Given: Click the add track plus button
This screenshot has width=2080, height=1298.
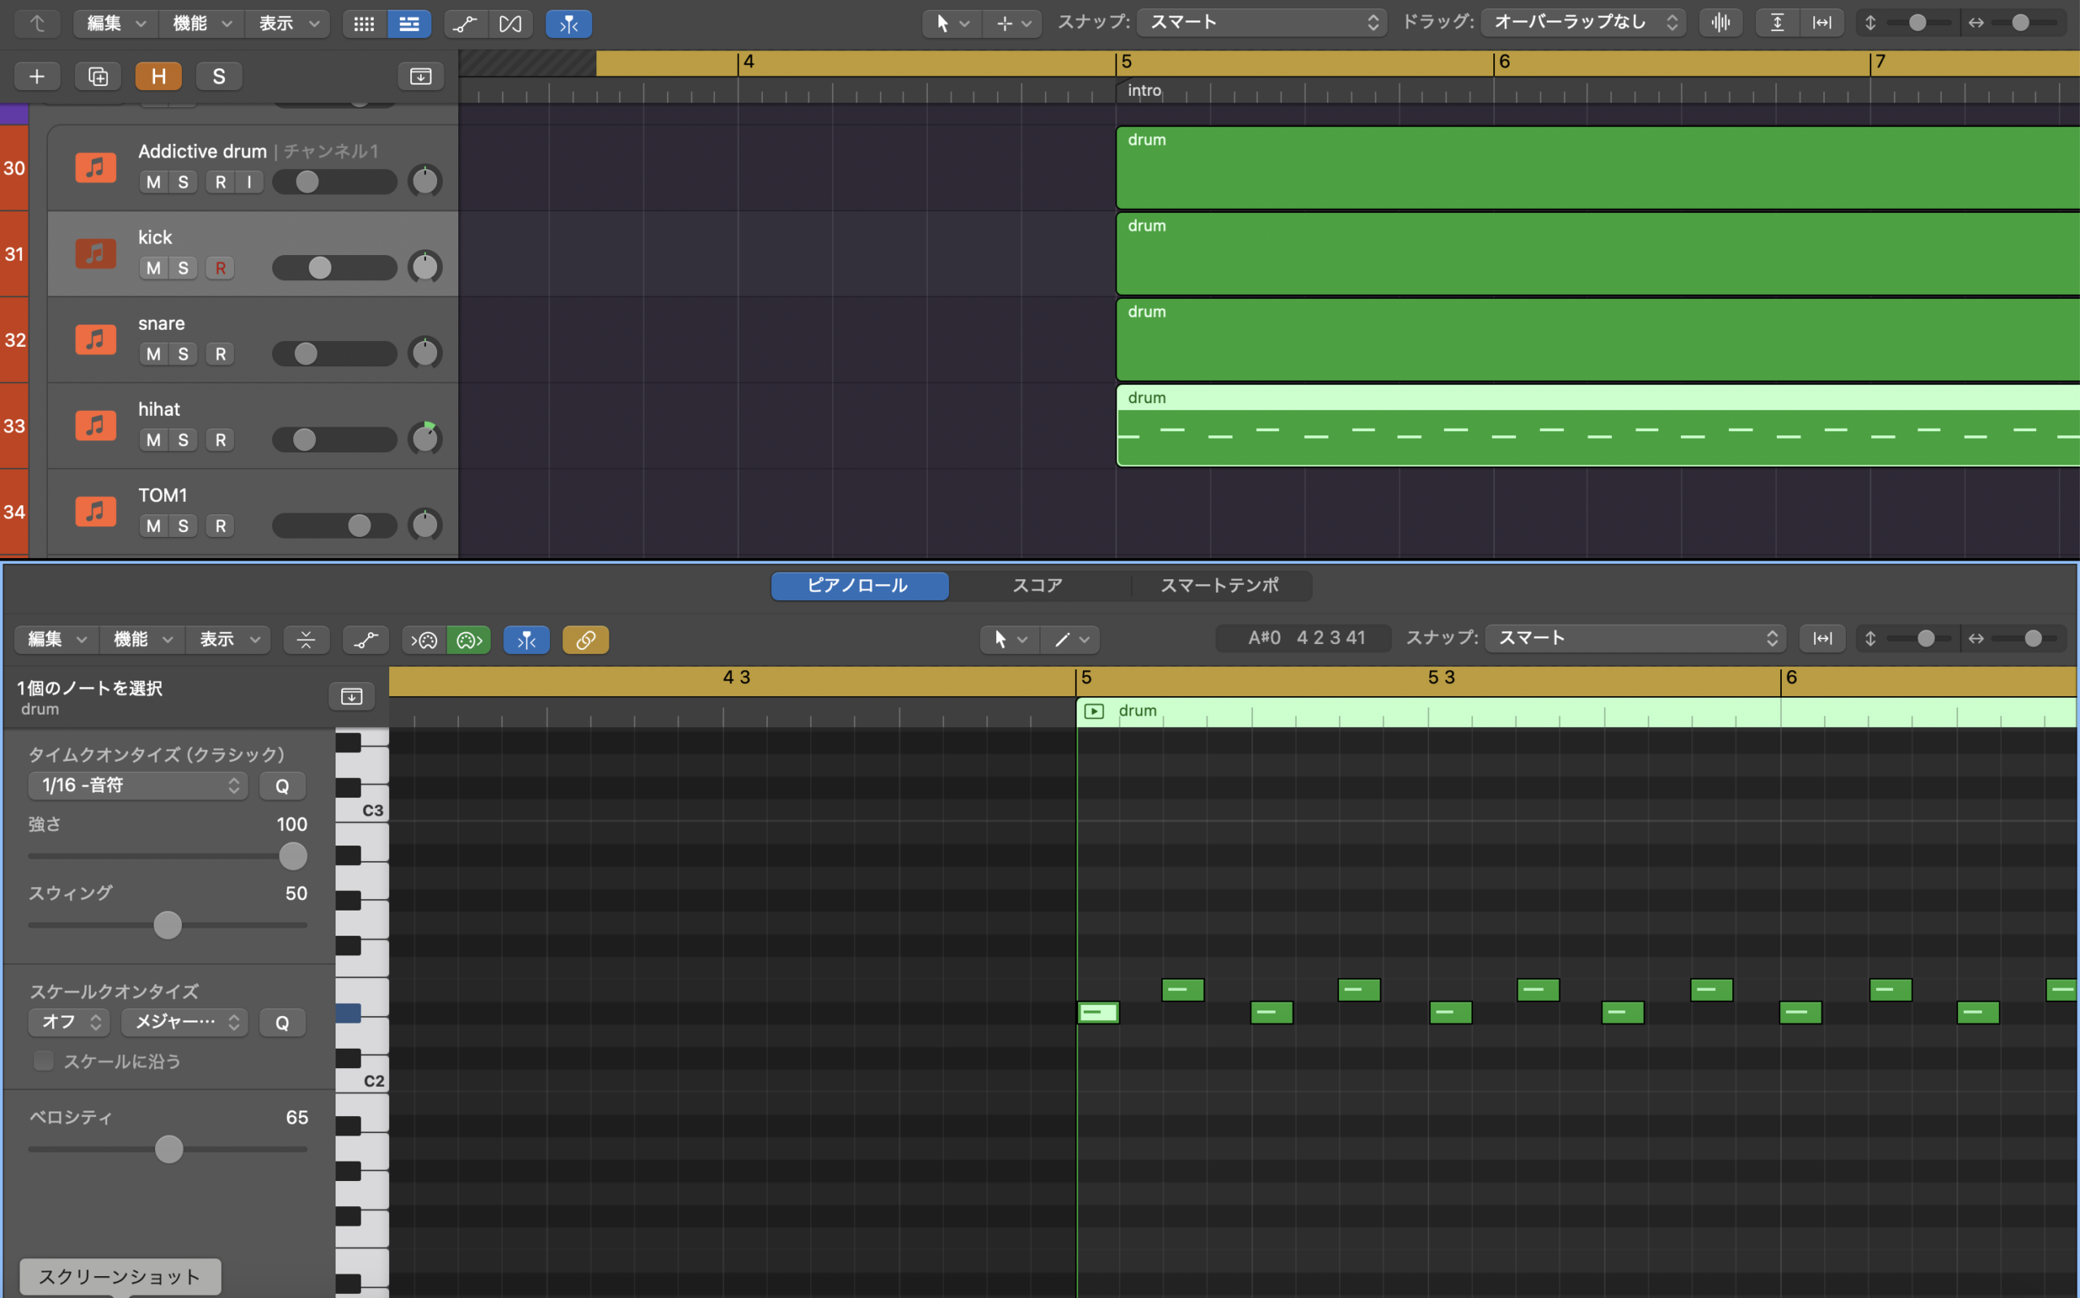Looking at the screenshot, I should pyautogui.click(x=36, y=76).
